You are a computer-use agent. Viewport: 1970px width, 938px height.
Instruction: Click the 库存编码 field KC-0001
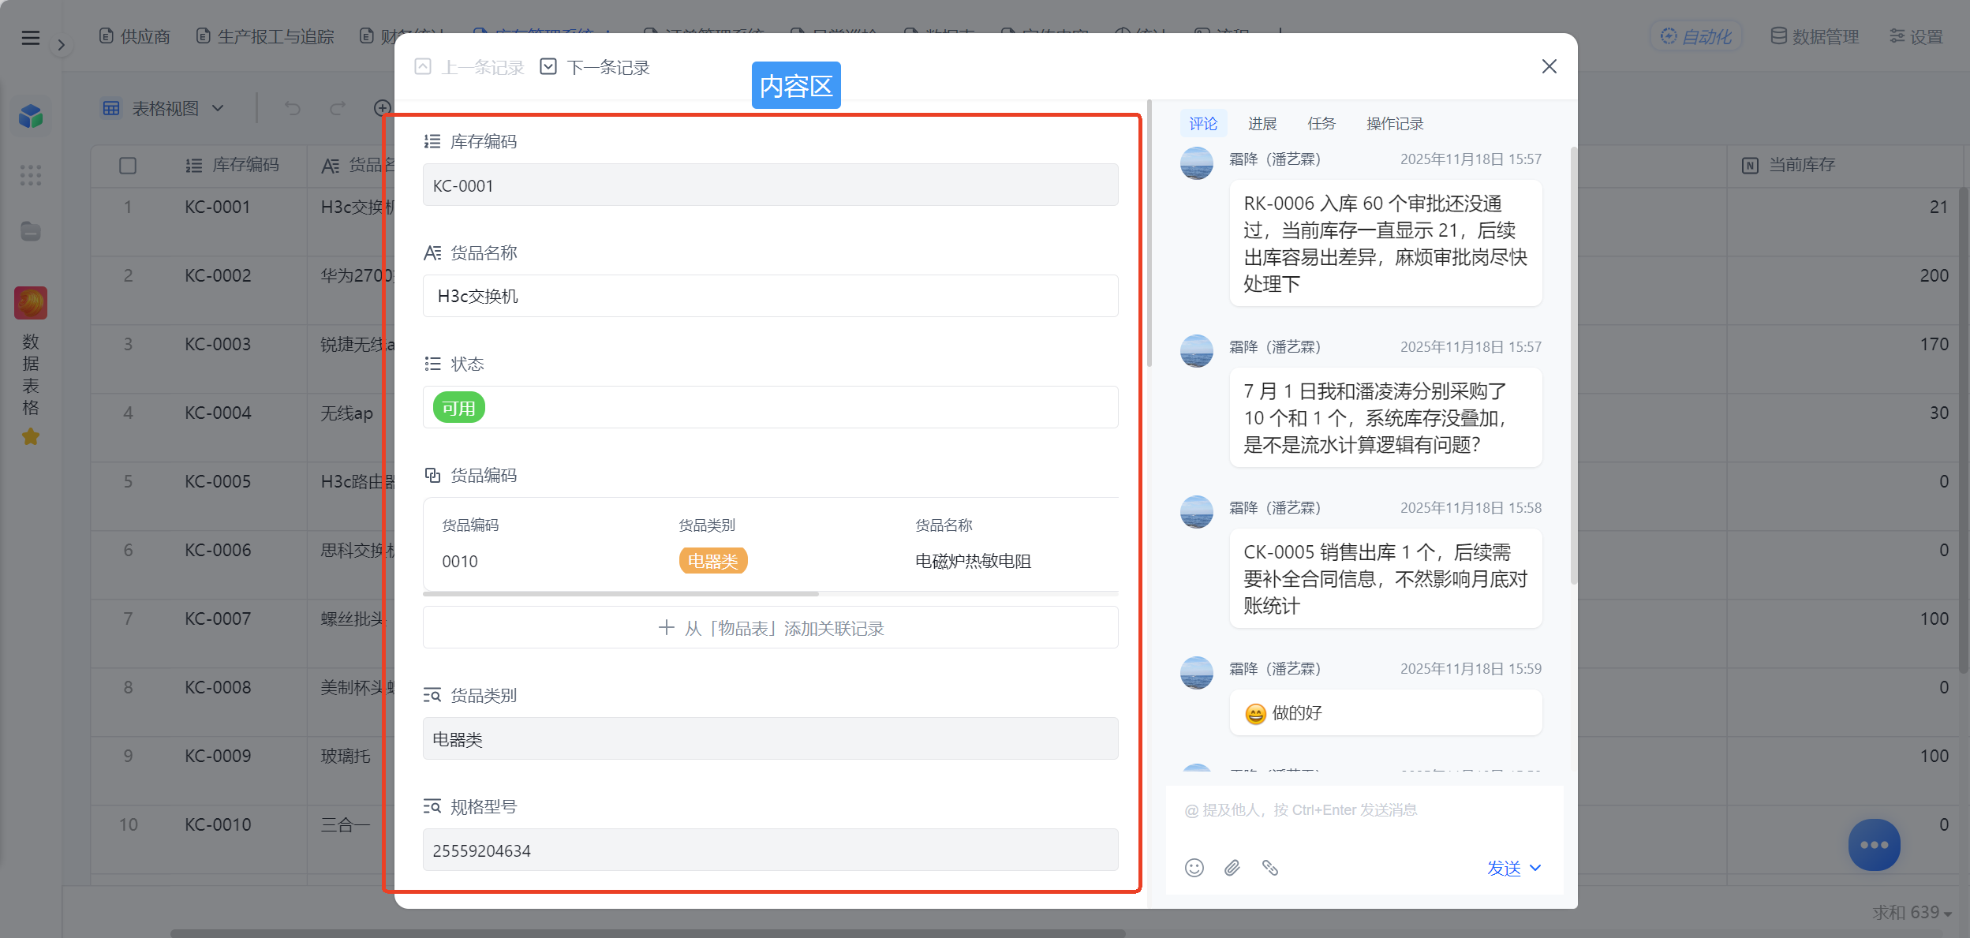770,185
